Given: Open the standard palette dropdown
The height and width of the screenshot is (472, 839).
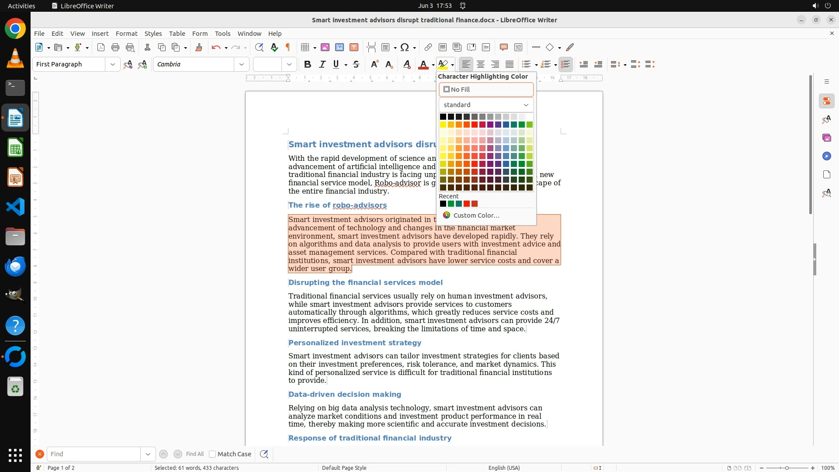Looking at the screenshot, I should pos(486,105).
